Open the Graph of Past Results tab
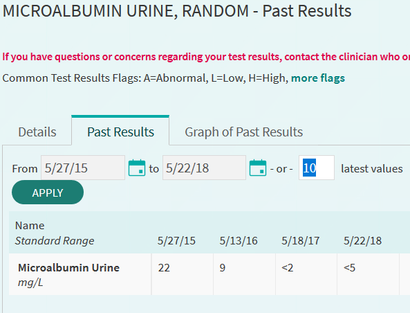This screenshot has height=313, width=410. coord(243,132)
